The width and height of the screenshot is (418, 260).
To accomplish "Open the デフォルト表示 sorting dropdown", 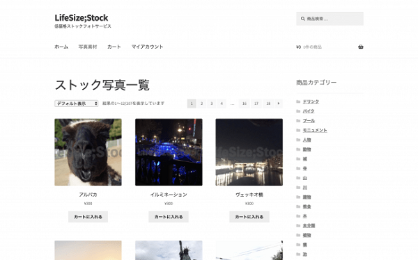I will 77,104.
